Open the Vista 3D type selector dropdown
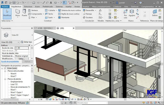The width and height of the screenshot is (164, 105). 32,35
